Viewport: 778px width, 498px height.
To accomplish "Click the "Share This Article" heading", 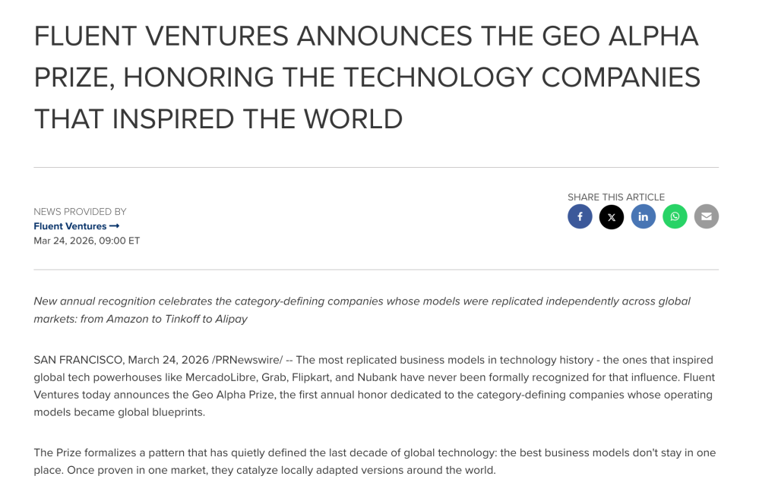I will 615,197.
